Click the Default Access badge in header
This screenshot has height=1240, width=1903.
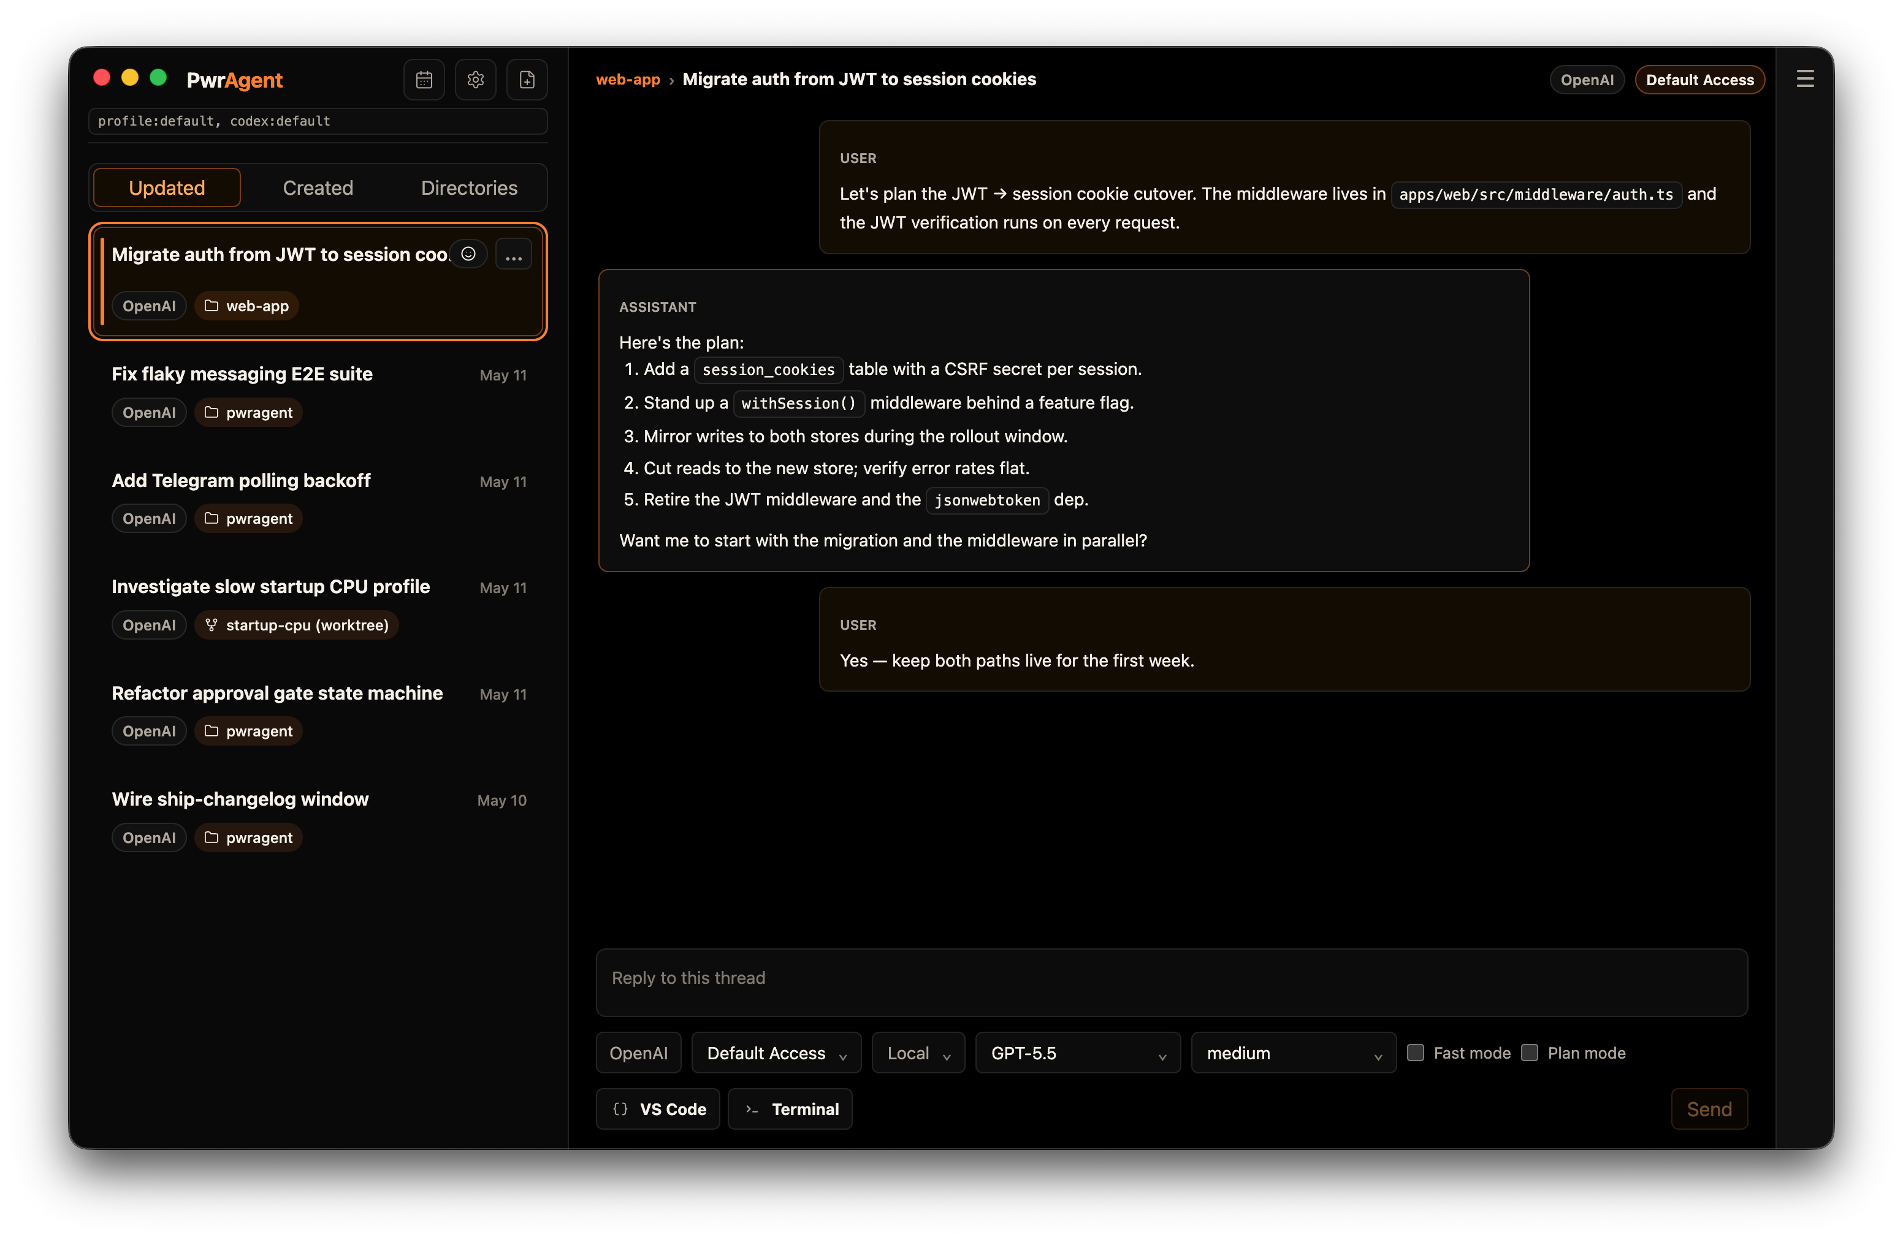(x=1699, y=80)
